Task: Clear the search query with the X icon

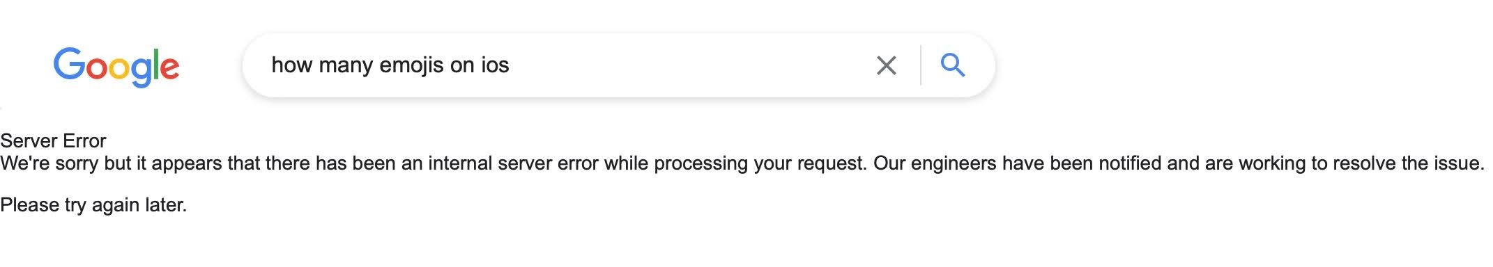Action: point(886,65)
